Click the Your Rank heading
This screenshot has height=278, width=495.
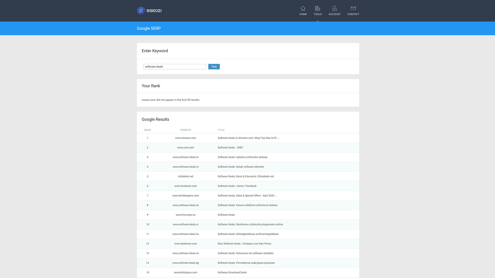coord(151,86)
